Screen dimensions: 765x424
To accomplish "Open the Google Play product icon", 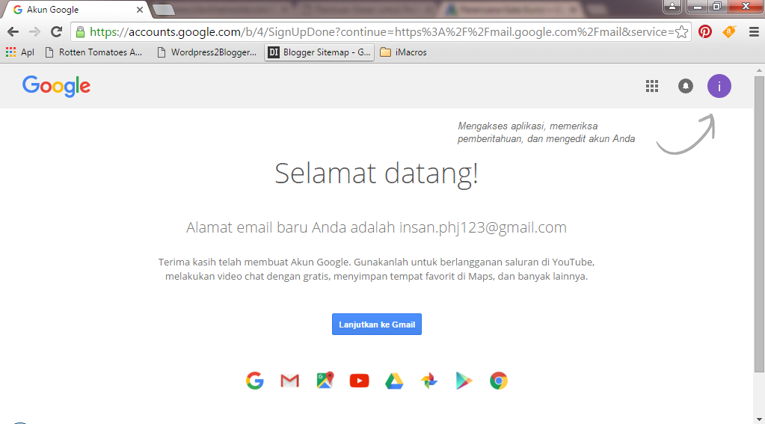I will pyautogui.click(x=464, y=381).
